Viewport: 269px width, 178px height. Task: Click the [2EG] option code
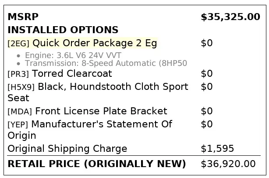point(19,44)
